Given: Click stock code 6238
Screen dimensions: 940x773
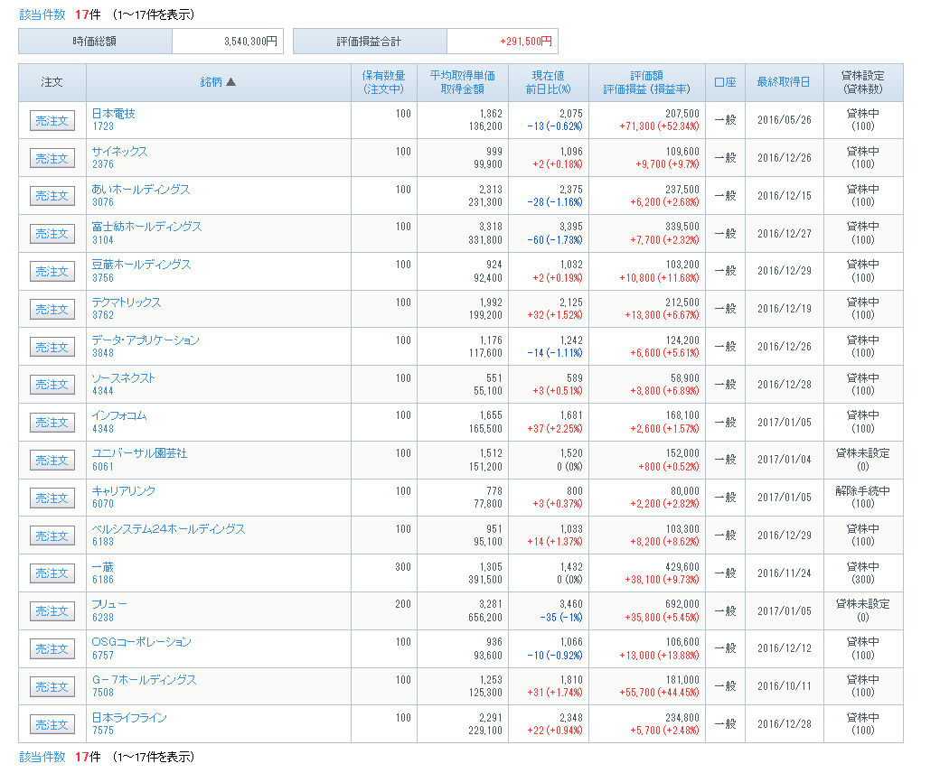Looking at the screenshot, I should (103, 618).
